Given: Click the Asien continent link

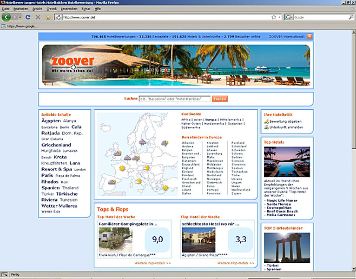Looking at the screenshot, I should pos(198,120).
